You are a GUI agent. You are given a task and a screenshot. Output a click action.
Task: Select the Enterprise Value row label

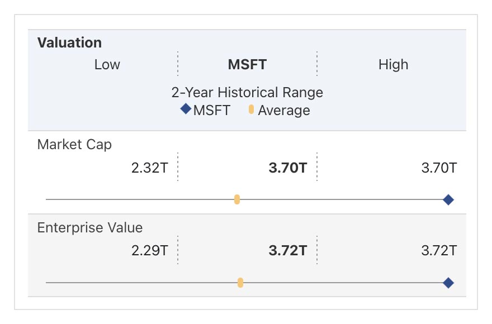(x=89, y=228)
